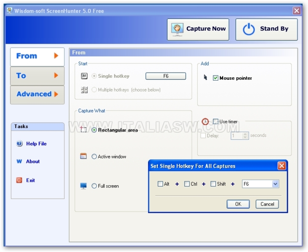Confirm hotkey dialog with OK
308x252 pixels.
coord(238,204)
